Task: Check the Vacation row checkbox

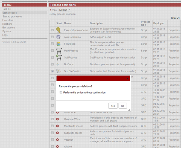Action: click(52, 140)
